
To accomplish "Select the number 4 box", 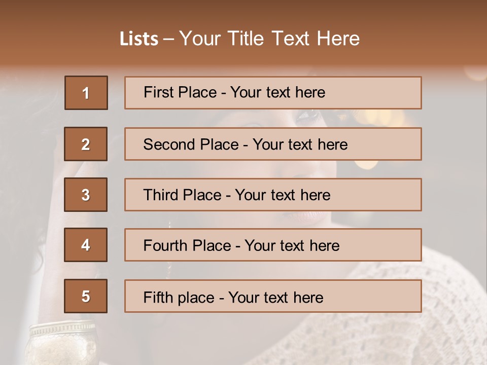I will click(x=86, y=245).
